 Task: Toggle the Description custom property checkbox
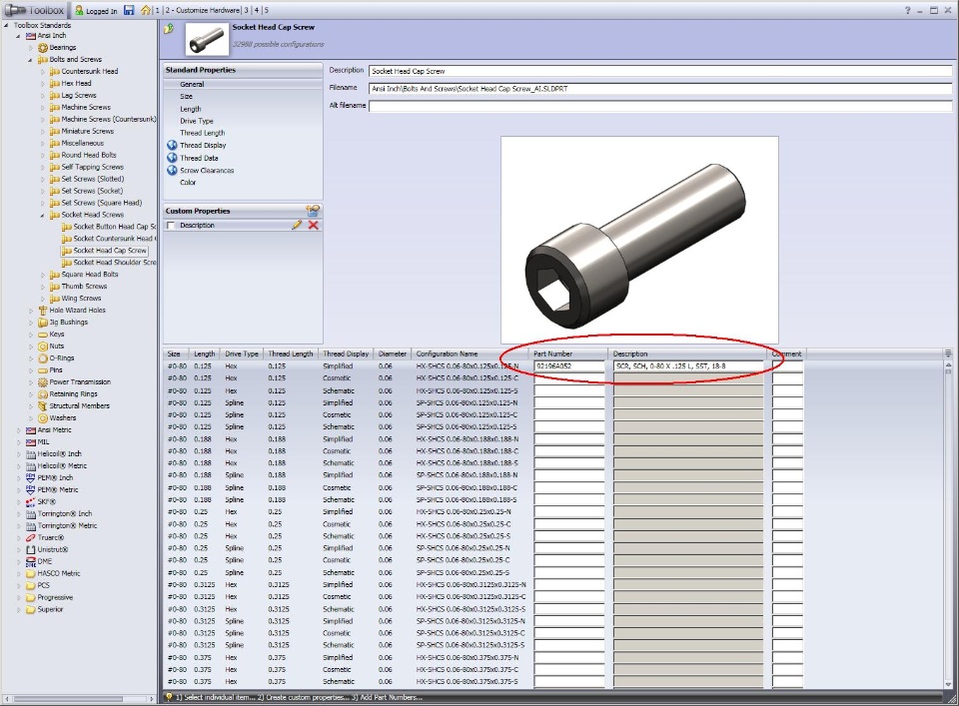point(171,226)
